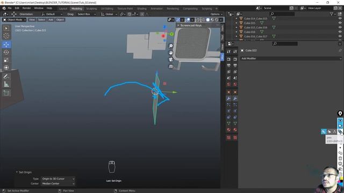Open Set Origin Center dropdown

[58, 183]
